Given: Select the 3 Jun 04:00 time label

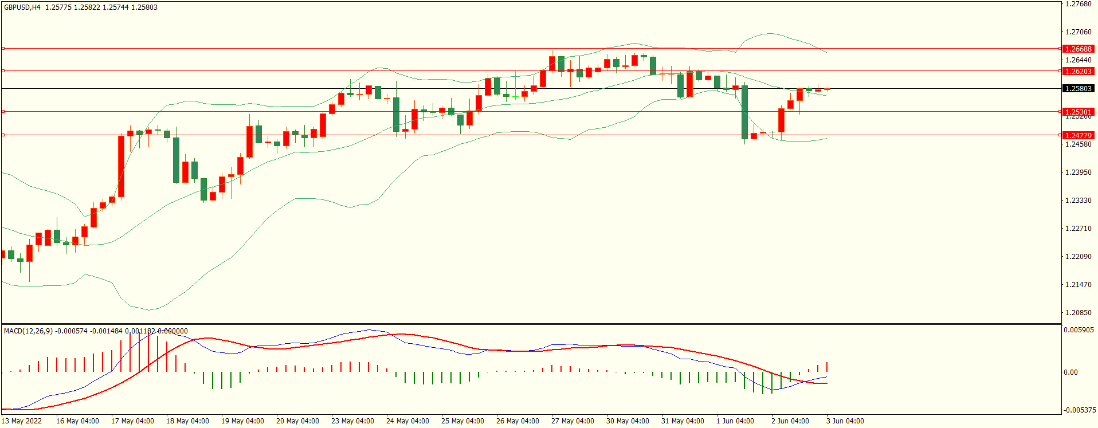Looking at the screenshot, I should click(845, 421).
